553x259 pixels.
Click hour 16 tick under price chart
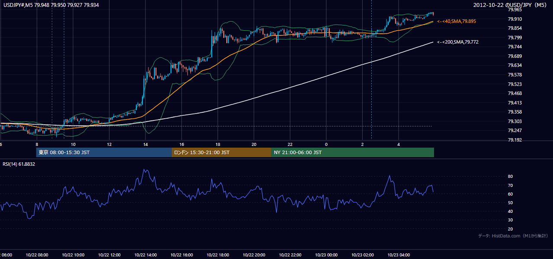pyautogui.click(x=182, y=145)
